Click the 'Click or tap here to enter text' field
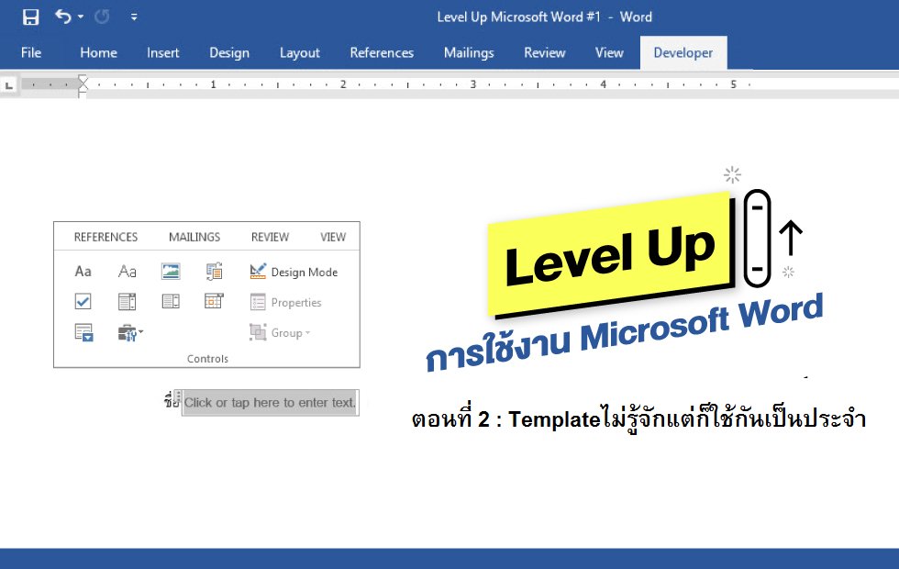Viewport: 899px width, 569px height. [x=270, y=403]
